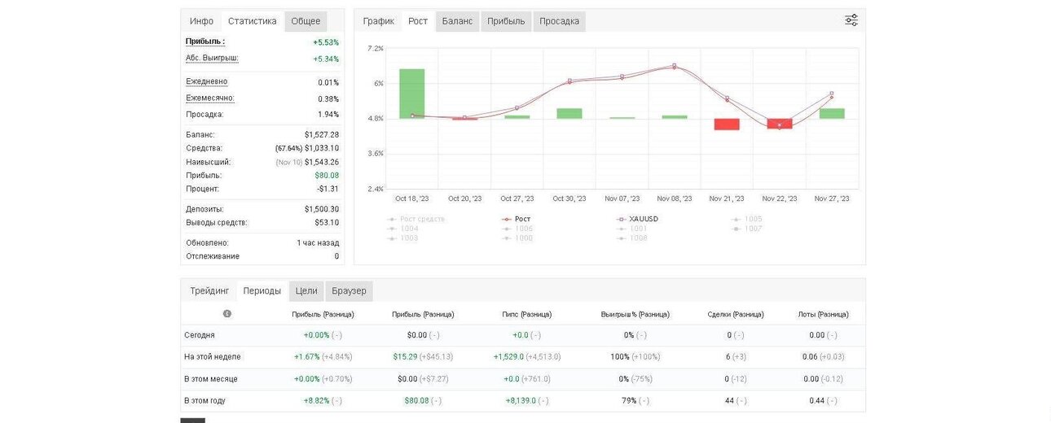This screenshot has height=423, width=1051.
Task: Click the Выигрыш % (Разница) column header
Action: pyautogui.click(x=635, y=314)
